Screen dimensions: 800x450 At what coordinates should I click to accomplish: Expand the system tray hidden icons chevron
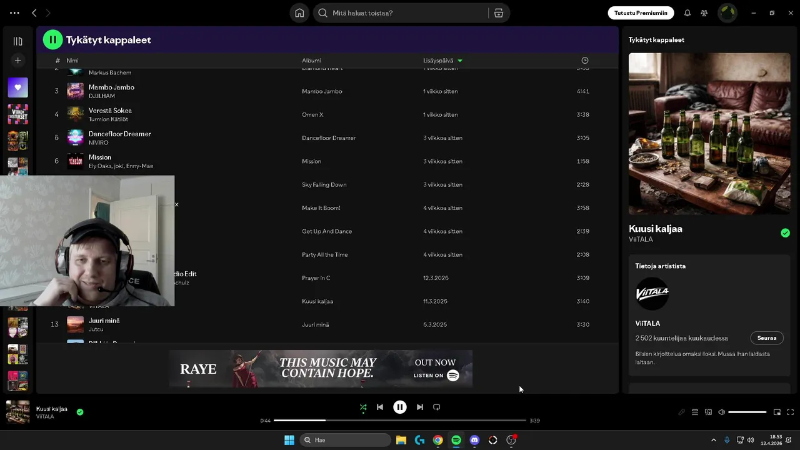pos(713,440)
